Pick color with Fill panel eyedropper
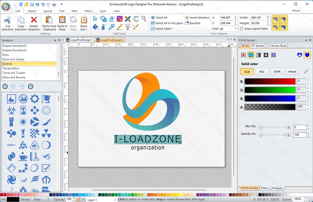313x202 pixels. coord(306,71)
